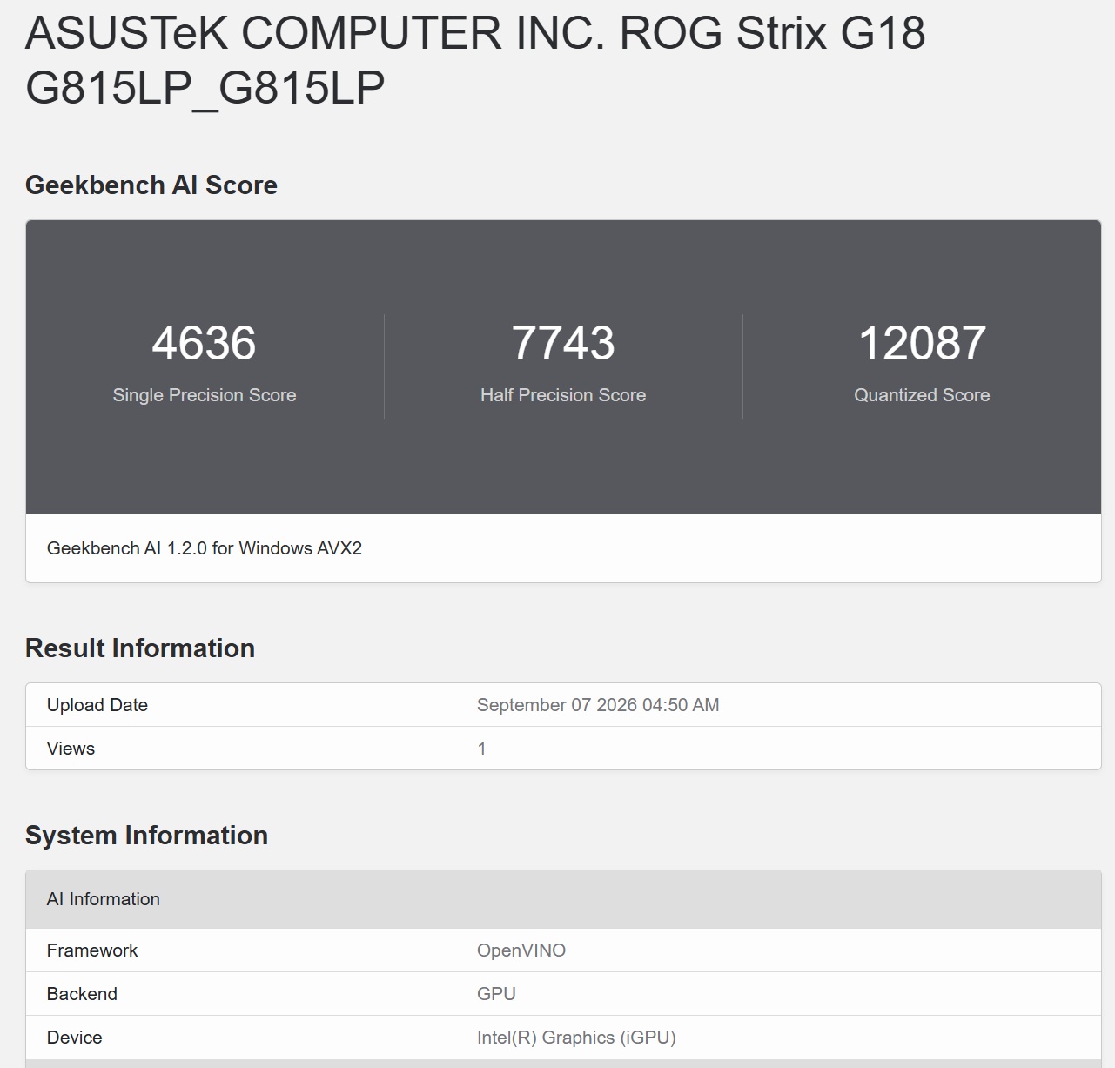
Task: Click the GPU backend value
Action: tap(496, 994)
